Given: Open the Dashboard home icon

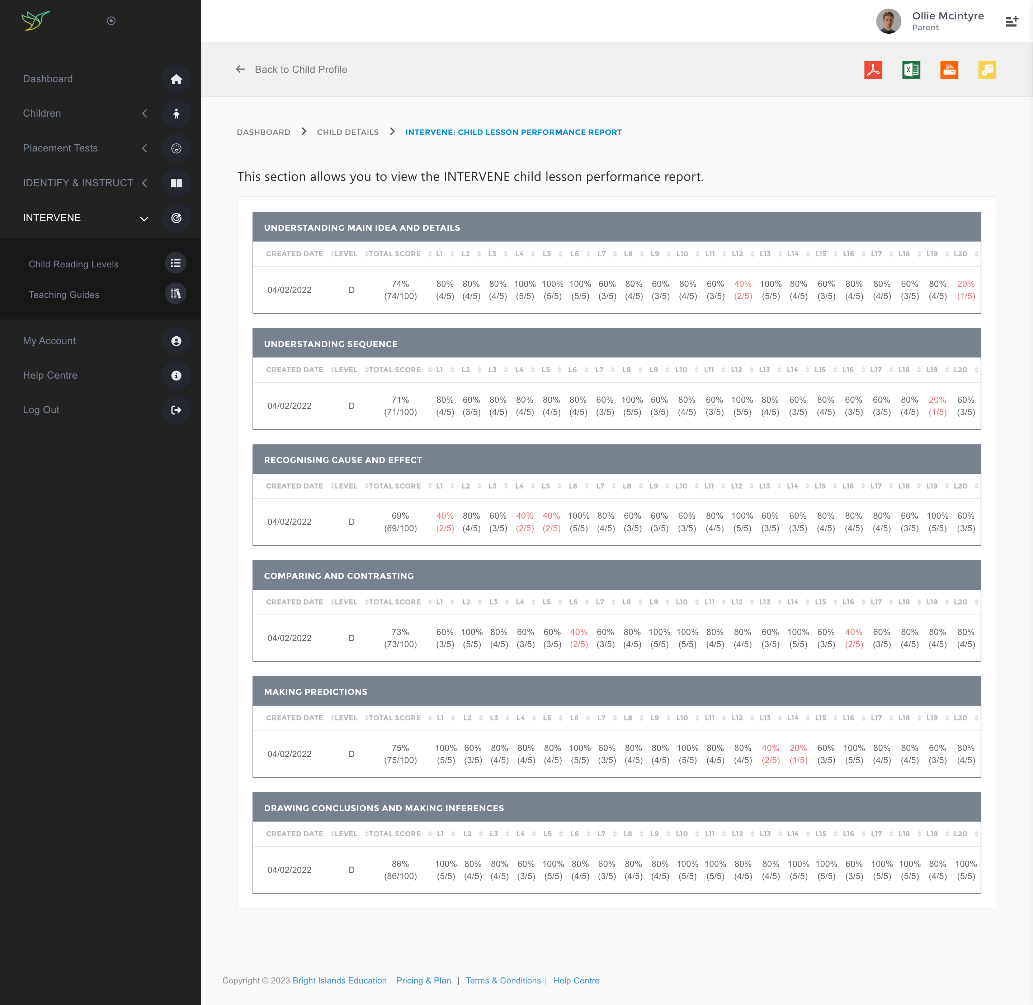Looking at the screenshot, I should click(176, 79).
